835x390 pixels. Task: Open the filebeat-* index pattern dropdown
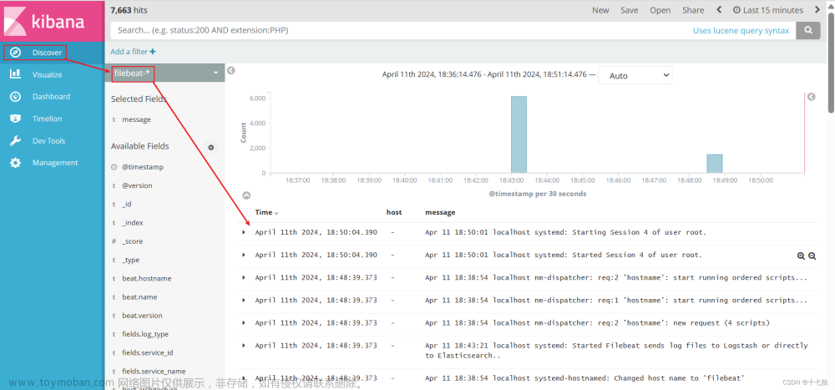pyautogui.click(x=164, y=73)
